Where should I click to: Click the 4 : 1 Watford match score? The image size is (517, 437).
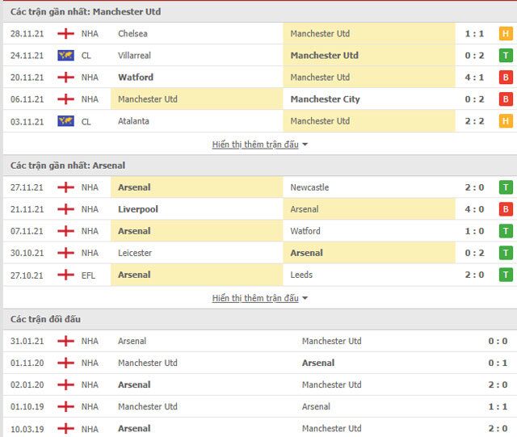coord(475,78)
